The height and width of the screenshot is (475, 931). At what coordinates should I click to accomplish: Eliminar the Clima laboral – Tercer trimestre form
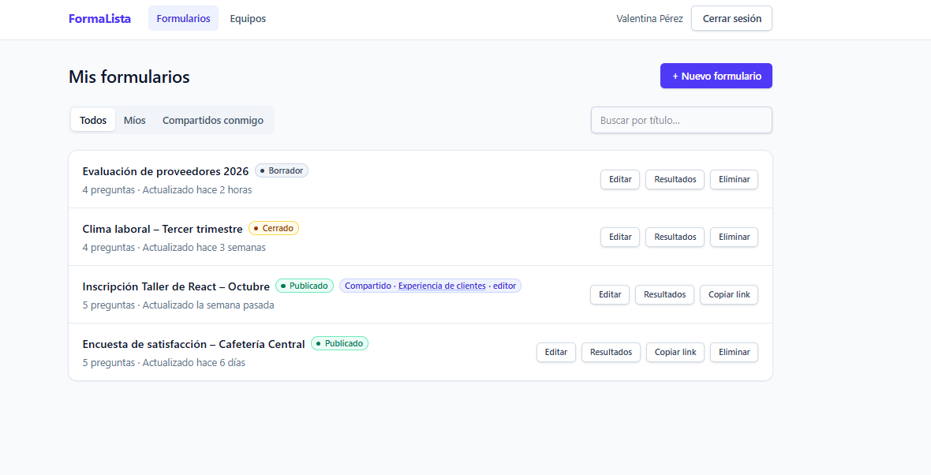point(734,237)
